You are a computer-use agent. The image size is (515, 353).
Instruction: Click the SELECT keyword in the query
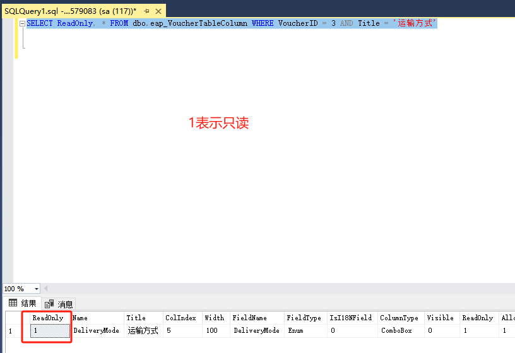pos(40,23)
